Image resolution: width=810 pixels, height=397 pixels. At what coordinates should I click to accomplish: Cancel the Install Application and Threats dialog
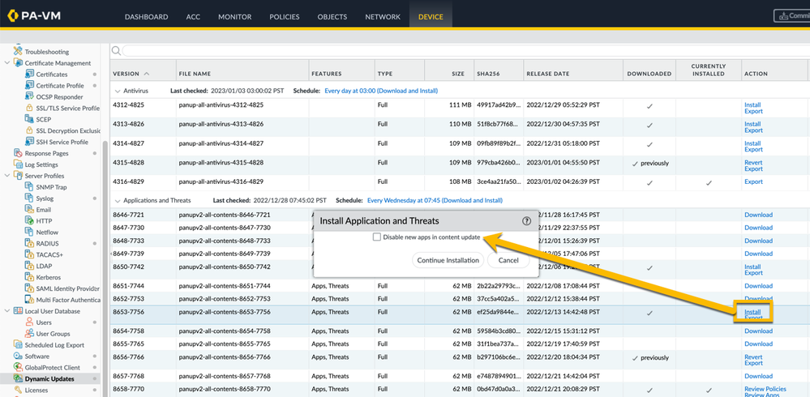point(508,261)
